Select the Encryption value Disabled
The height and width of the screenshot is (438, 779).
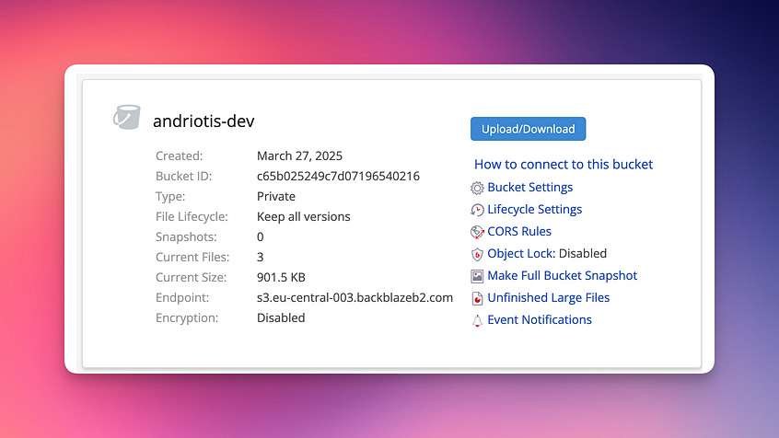281,317
